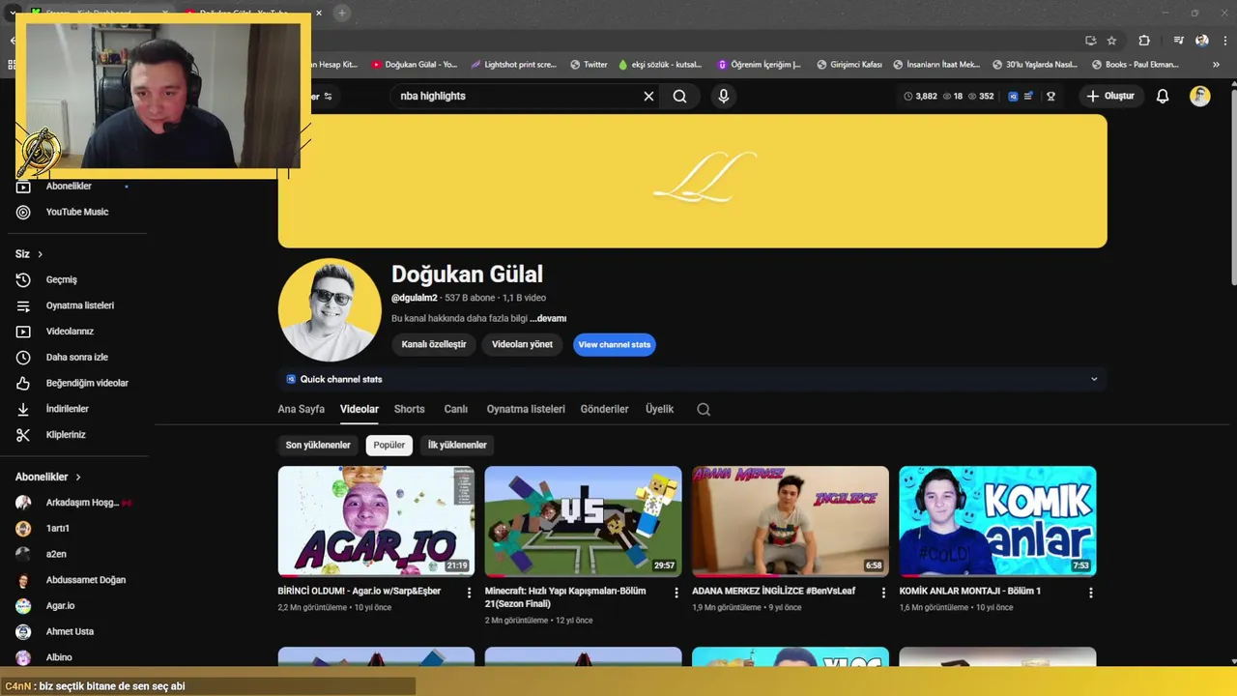Open the extension list icon beside blue badge
The height and width of the screenshot is (696, 1237).
[1028, 96]
